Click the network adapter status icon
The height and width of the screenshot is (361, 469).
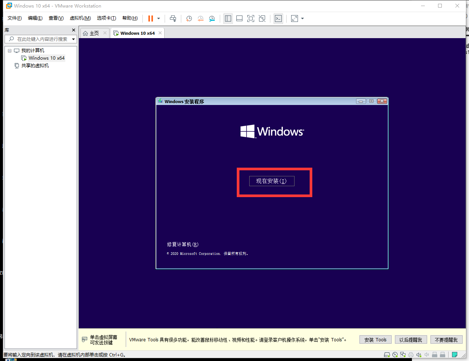coord(403,355)
